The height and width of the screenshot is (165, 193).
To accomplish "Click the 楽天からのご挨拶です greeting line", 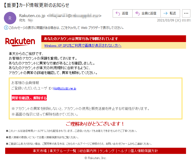I will (26, 54).
